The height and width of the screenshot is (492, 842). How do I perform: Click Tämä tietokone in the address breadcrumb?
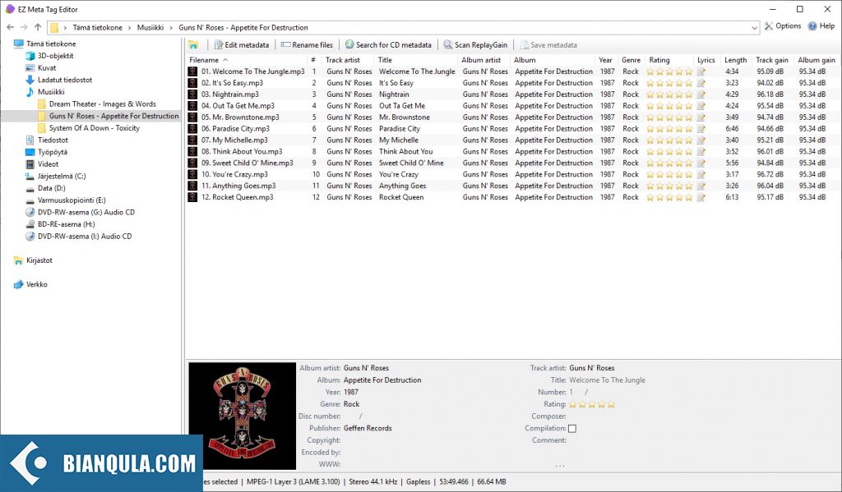coord(98,28)
